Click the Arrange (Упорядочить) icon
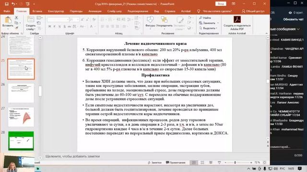The image size is (307, 172). (164, 20)
